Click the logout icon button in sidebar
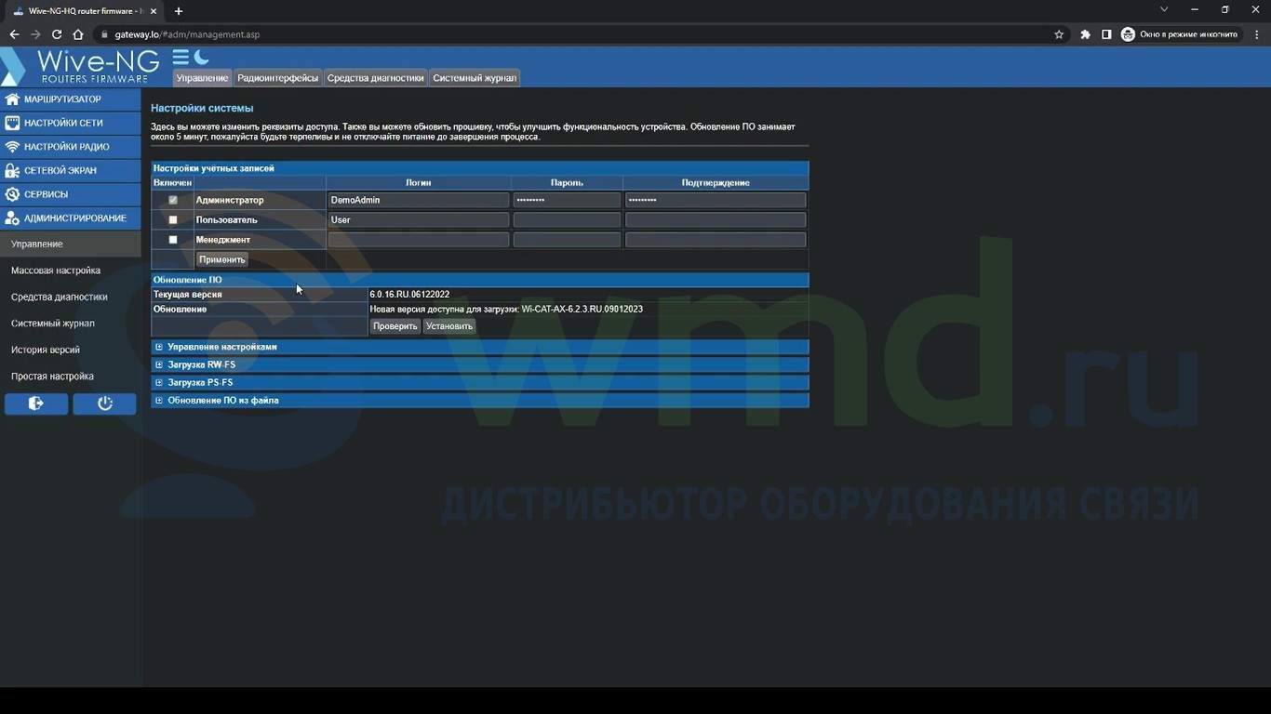Viewport: 1271px width, 714px height. (36, 403)
